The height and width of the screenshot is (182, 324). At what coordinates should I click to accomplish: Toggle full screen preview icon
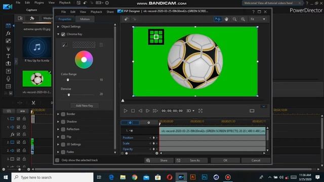point(200,111)
